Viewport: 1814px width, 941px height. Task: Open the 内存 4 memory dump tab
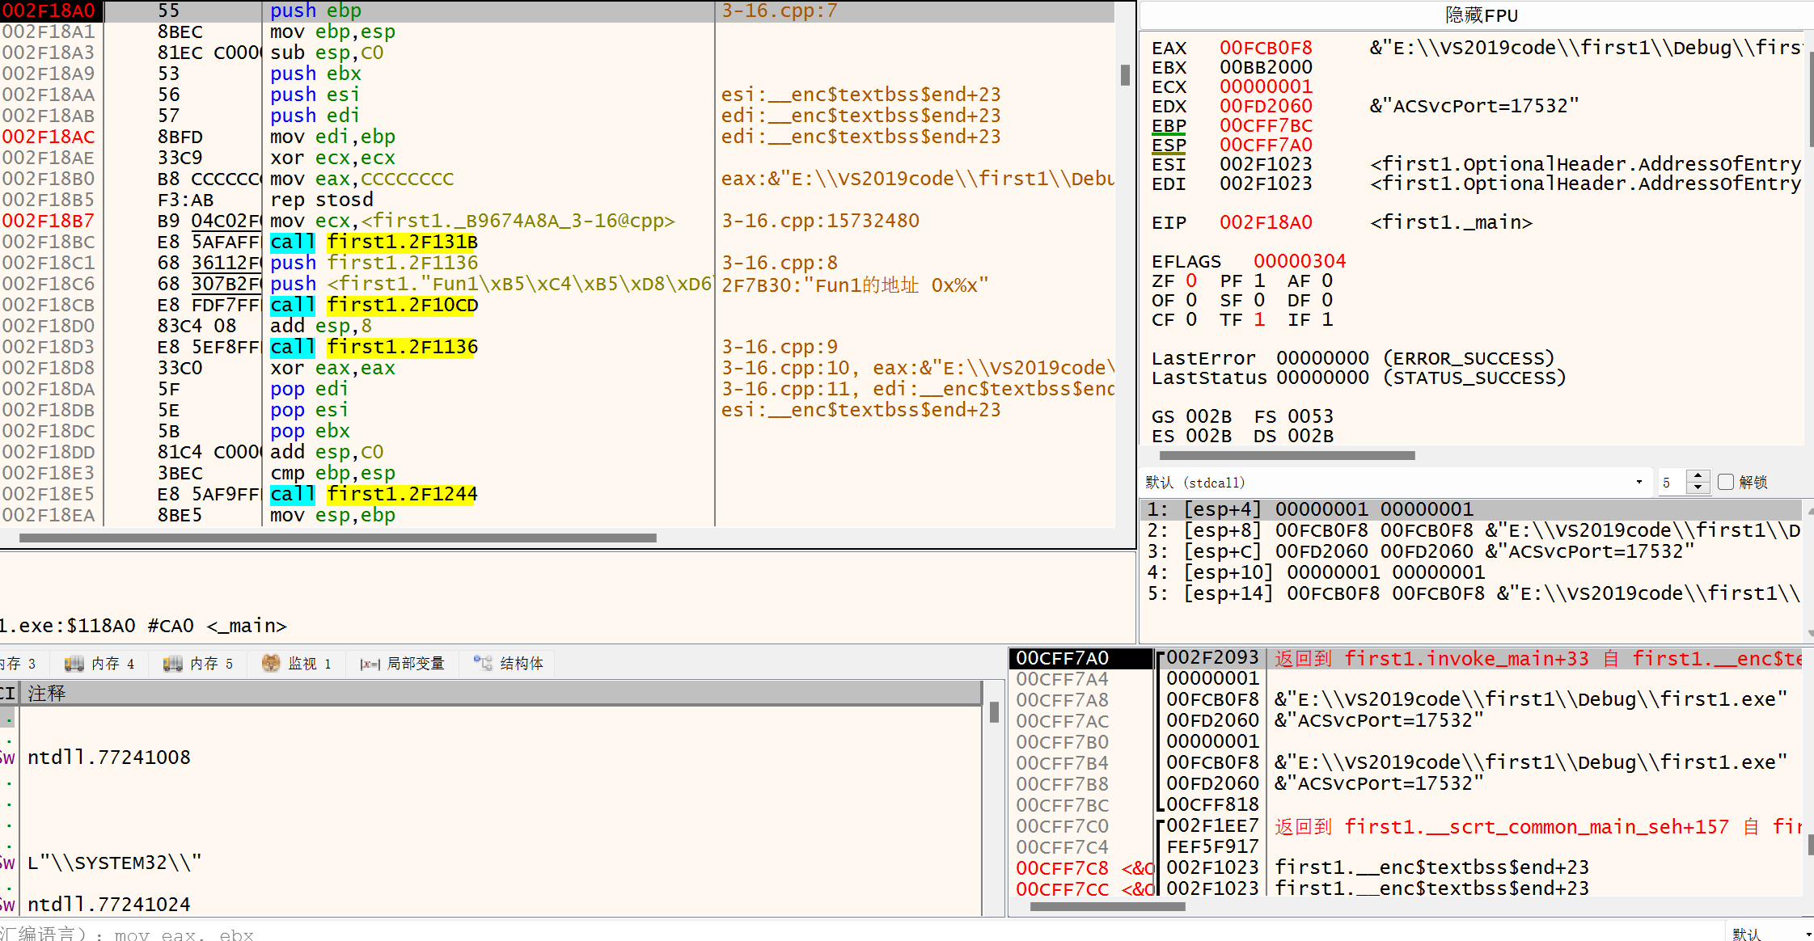tap(100, 664)
